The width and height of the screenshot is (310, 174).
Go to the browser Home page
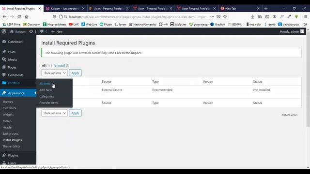tap(27, 17)
